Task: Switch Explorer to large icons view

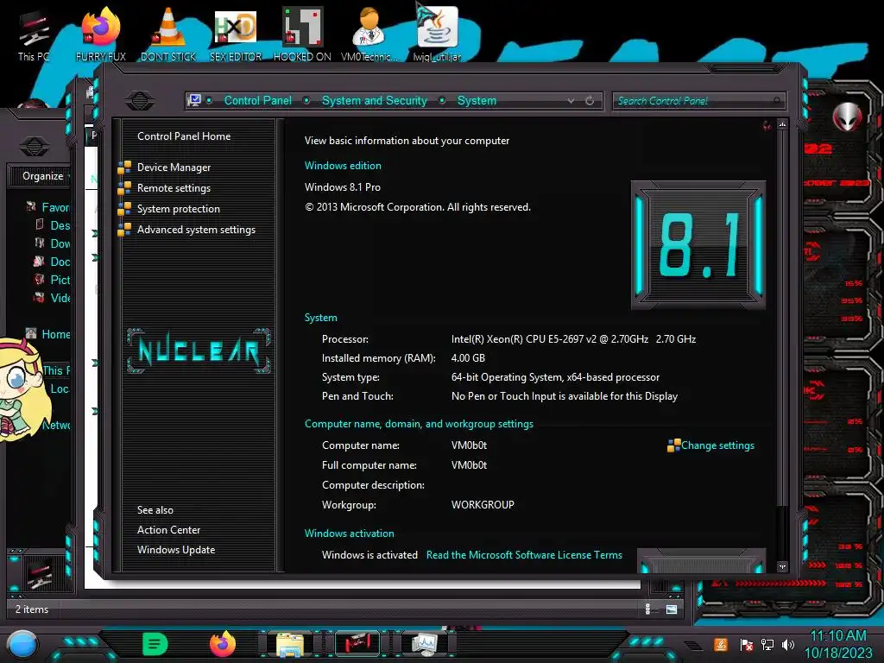Action: coord(672,609)
